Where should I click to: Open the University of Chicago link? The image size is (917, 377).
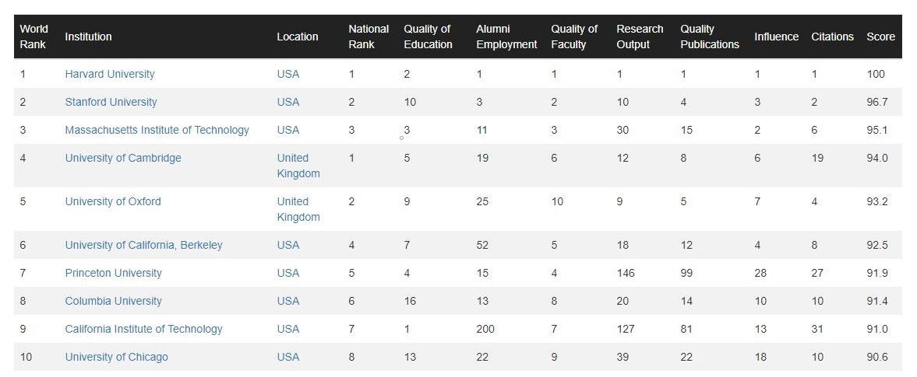(116, 357)
